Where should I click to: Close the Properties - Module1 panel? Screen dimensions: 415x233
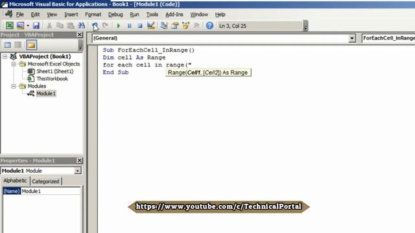pyautogui.click(x=80, y=161)
